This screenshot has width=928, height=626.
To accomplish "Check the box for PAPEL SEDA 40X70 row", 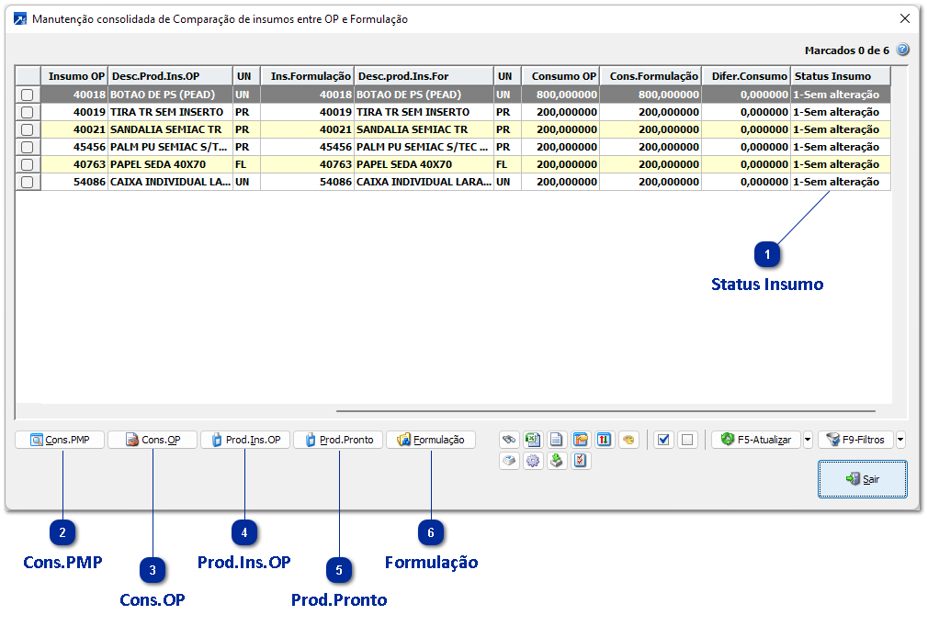I will tap(28, 164).
